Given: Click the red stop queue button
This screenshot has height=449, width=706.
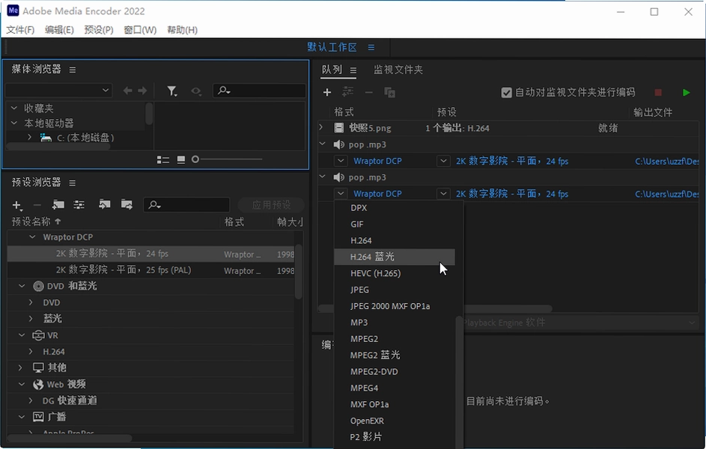Looking at the screenshot, I should pos(658,93).
